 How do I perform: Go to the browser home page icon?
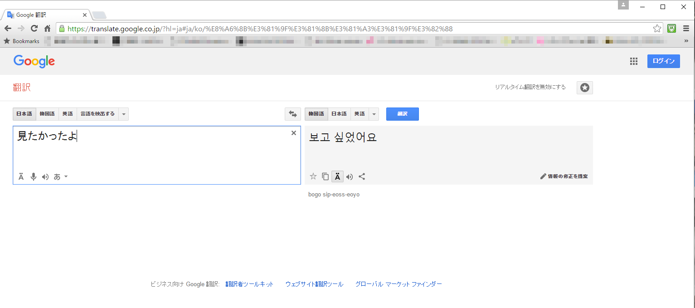click(47, 29)
